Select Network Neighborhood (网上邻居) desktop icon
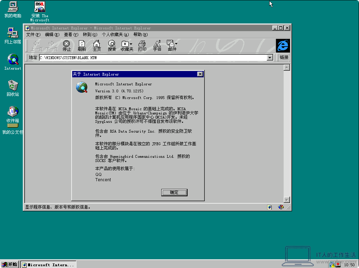This screenshot has height=268, width=359. click(x=13, y=36)
